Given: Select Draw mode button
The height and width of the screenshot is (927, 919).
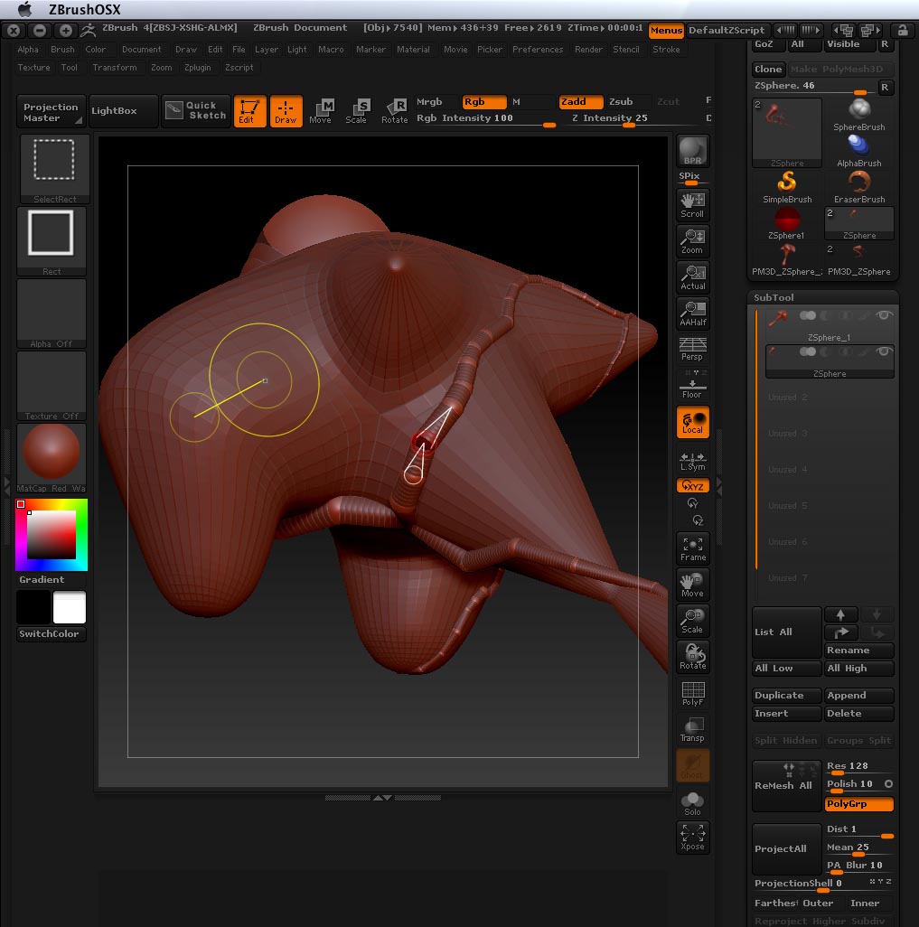Looking at the screenshot, I should click(x=286, y=111).
